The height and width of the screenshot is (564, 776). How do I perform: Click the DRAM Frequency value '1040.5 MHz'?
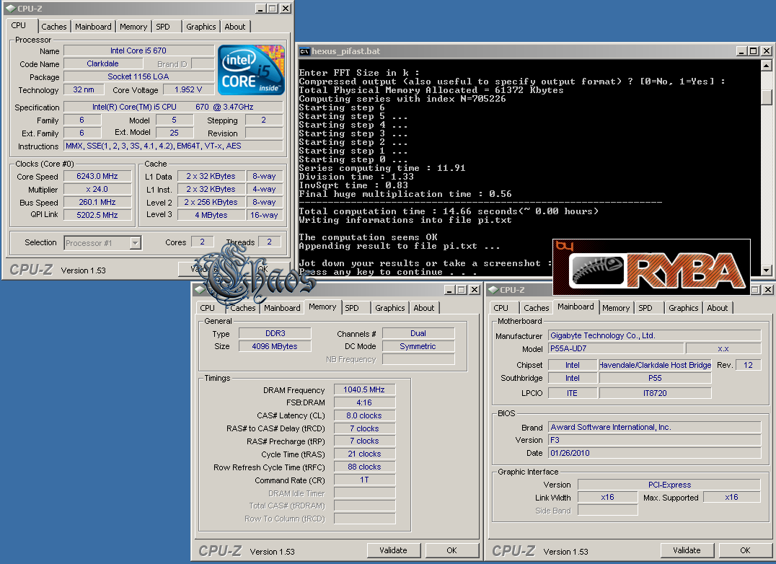364,390
